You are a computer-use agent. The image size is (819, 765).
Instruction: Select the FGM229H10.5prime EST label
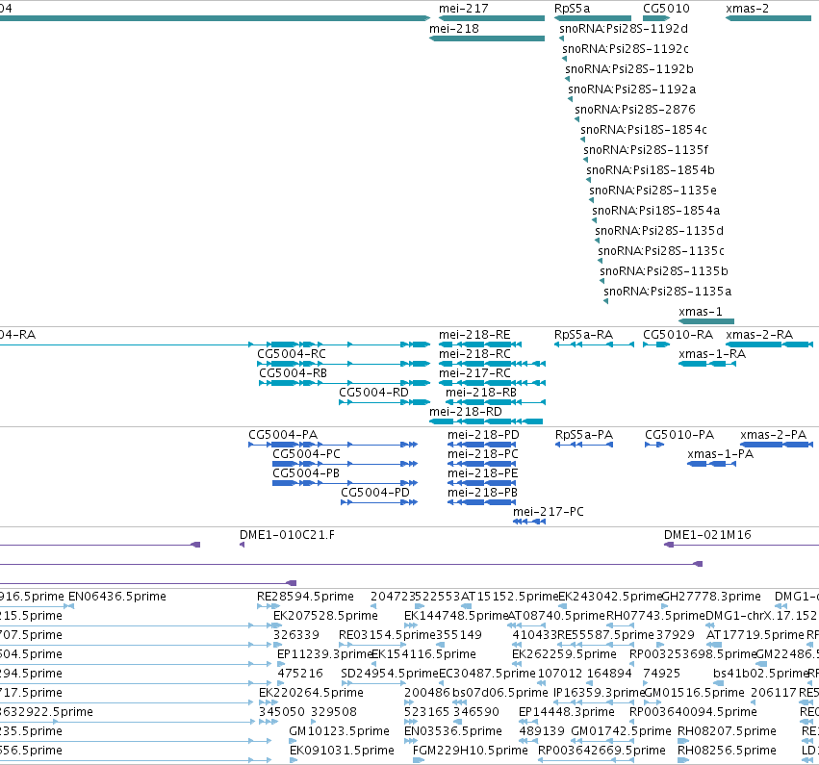(x=470, y=751)
